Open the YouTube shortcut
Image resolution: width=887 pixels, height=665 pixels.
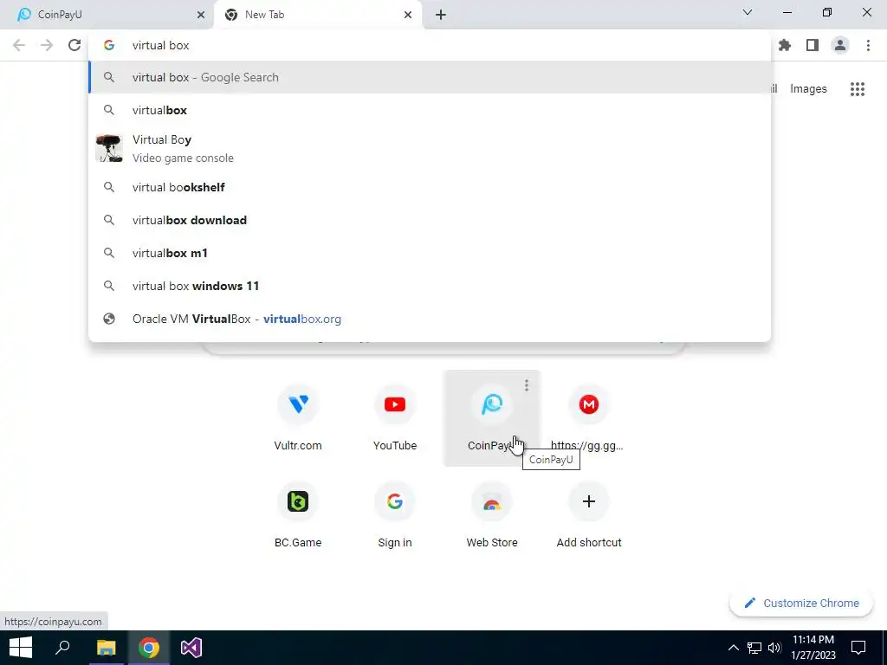pos(395,418)
